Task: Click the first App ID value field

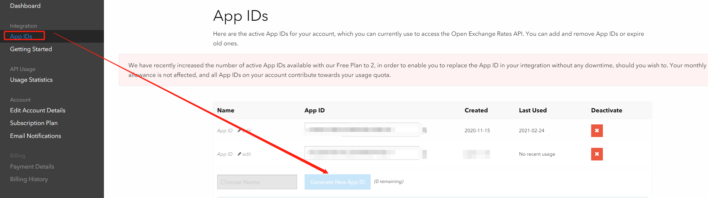Action: (361, 129)
